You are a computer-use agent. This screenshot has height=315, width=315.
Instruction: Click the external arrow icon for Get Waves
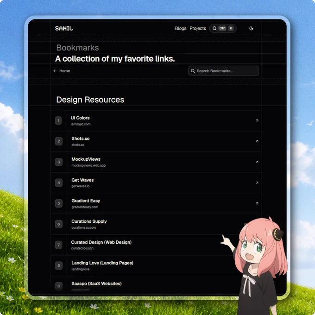pos(257,183)
